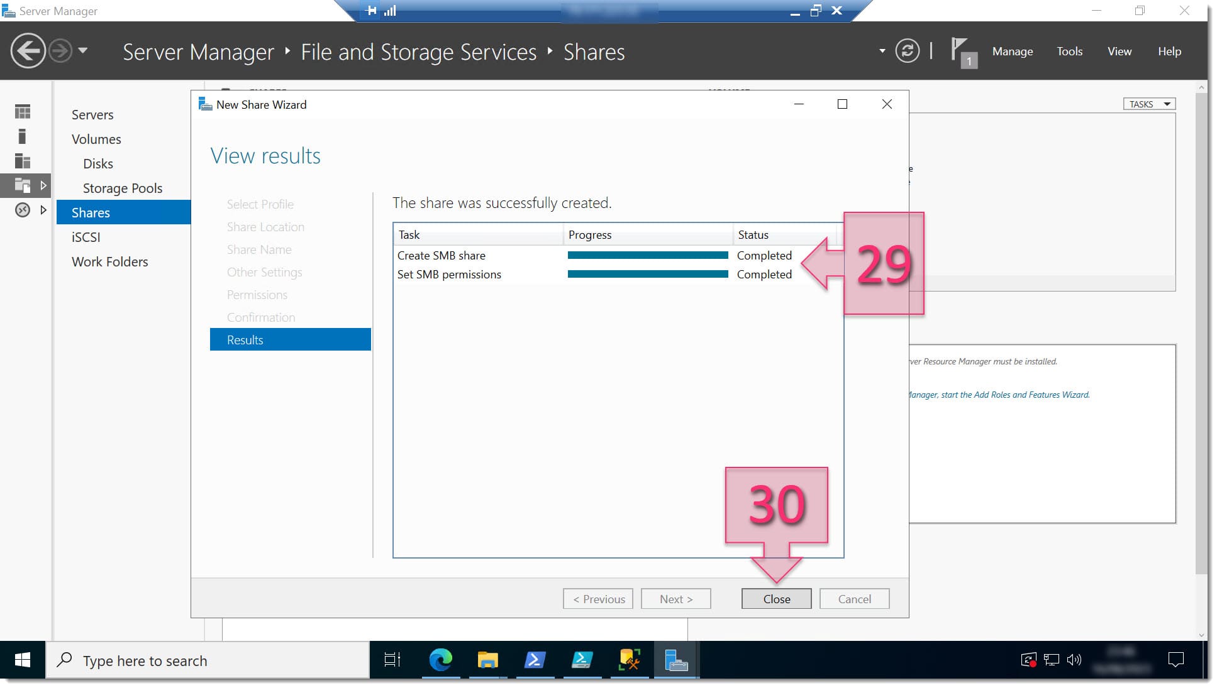Viewport: 1217px width, 688px height.
Task: Open the TASKS dropdown
Action: point(1149,104)
